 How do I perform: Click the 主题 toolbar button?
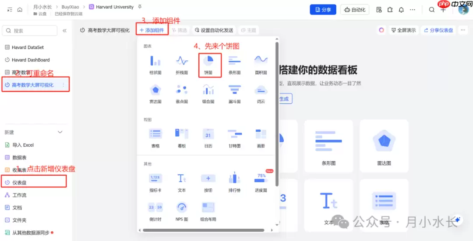coord(248,30)
